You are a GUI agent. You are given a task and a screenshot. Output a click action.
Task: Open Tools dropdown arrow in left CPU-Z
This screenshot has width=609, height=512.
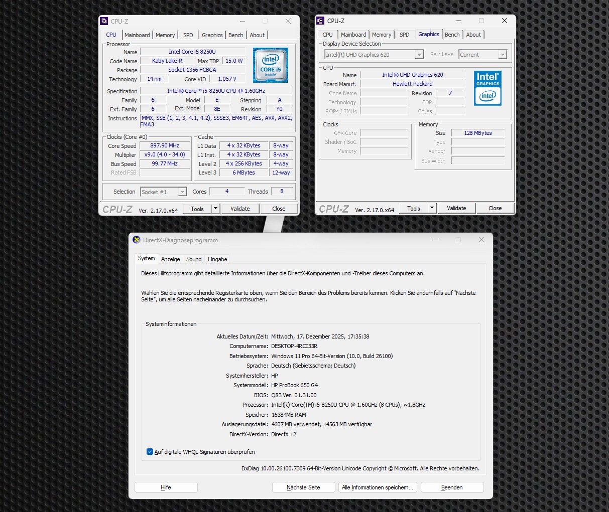pyautogui.click(x=215, y=209)
